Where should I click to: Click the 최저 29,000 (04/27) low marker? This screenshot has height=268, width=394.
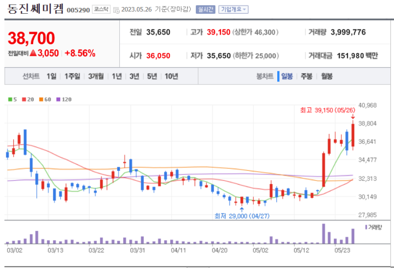click(x=242, y=216)
